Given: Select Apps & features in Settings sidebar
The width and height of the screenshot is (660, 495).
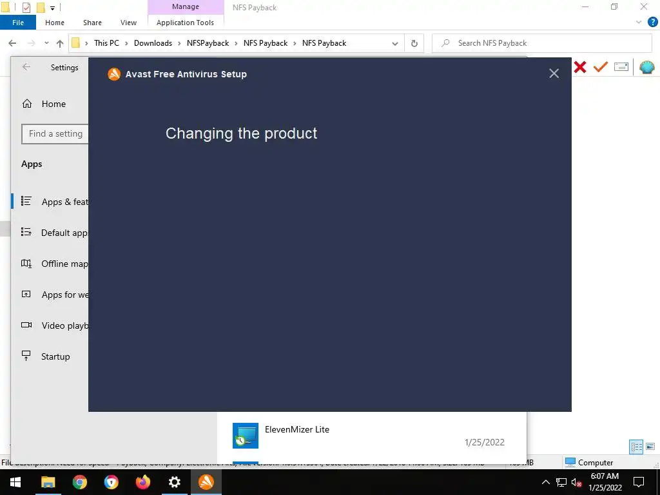Looking at the screenshot, I should [50, 202].
